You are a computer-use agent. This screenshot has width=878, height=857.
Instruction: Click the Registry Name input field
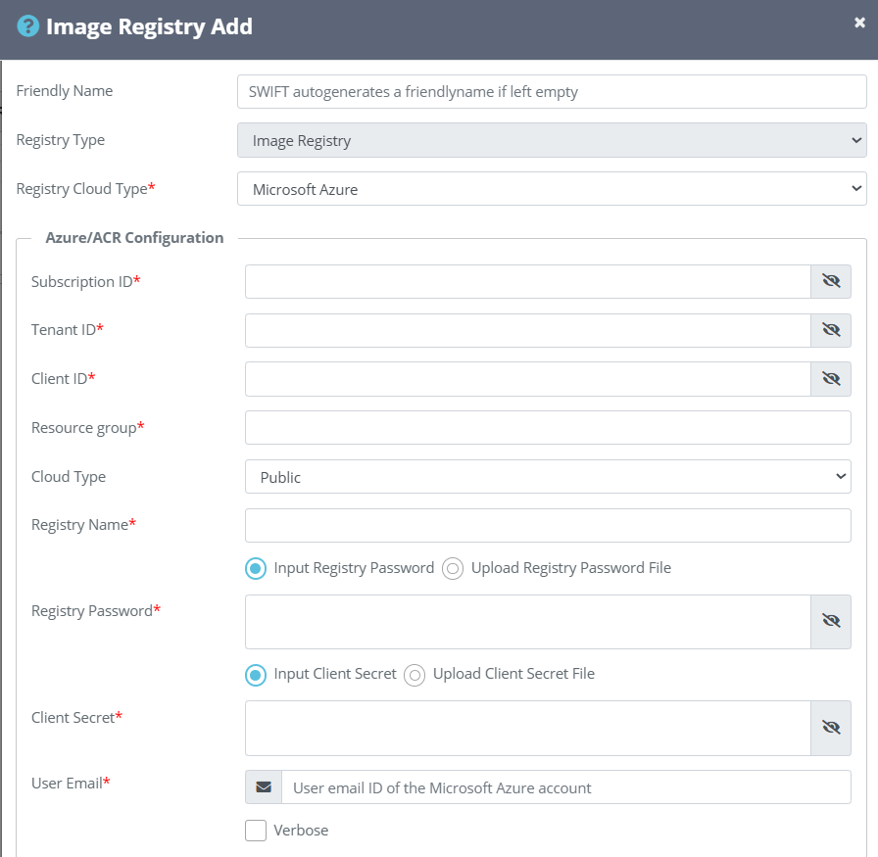coord(548,525)
